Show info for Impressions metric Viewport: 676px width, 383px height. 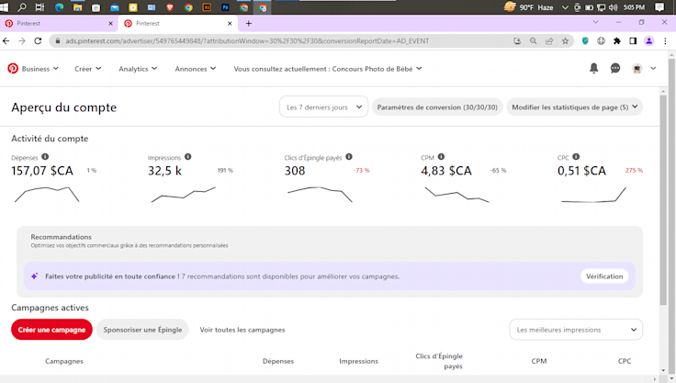pos(188,157)
